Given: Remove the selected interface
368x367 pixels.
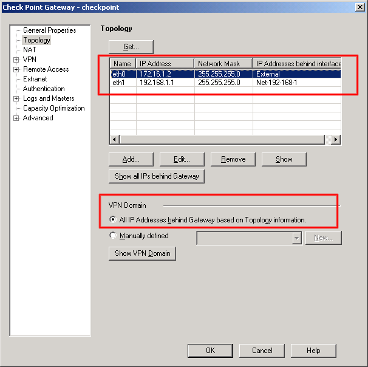Looking at the screenshot, I should (233, 159).
